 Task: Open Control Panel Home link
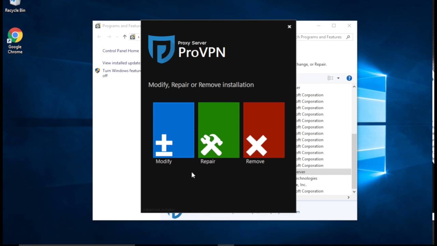(x=121, y=51)
